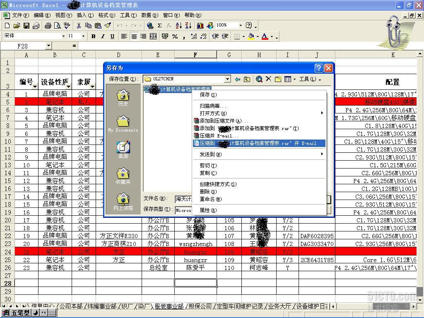This screenshot has height=318, width=424.
Task: Click the 保存类型 combo box
Action: tap(184, 210)
